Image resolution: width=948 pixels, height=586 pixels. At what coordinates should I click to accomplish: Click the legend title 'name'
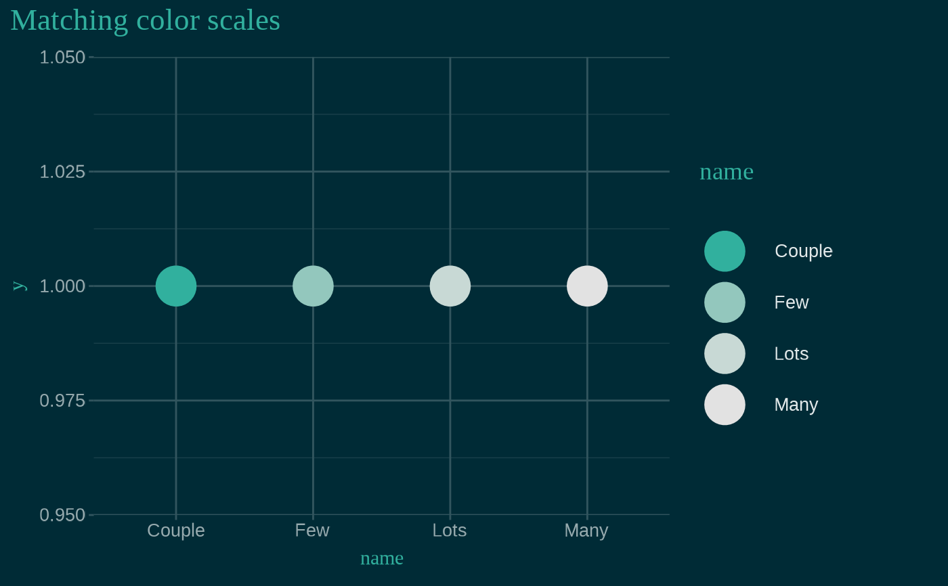pyautogui.click(x=727, y=172)
